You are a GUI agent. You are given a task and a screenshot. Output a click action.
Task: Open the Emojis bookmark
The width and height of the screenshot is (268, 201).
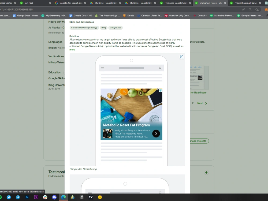129,16
